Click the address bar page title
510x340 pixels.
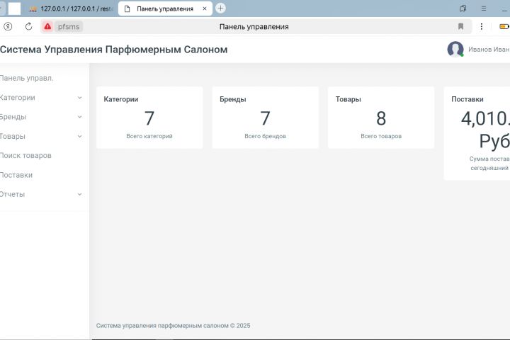(254, 27)
